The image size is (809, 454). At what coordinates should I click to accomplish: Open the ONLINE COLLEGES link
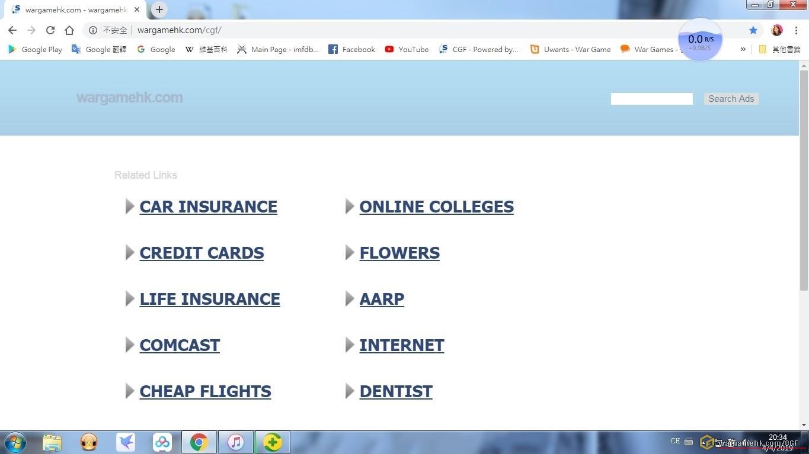point(436,207)
